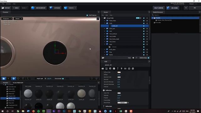Viewport: 201px width, 113px height.
Task: Click the new folder icon at Scene panel bottom
Action: pos(103,58)
